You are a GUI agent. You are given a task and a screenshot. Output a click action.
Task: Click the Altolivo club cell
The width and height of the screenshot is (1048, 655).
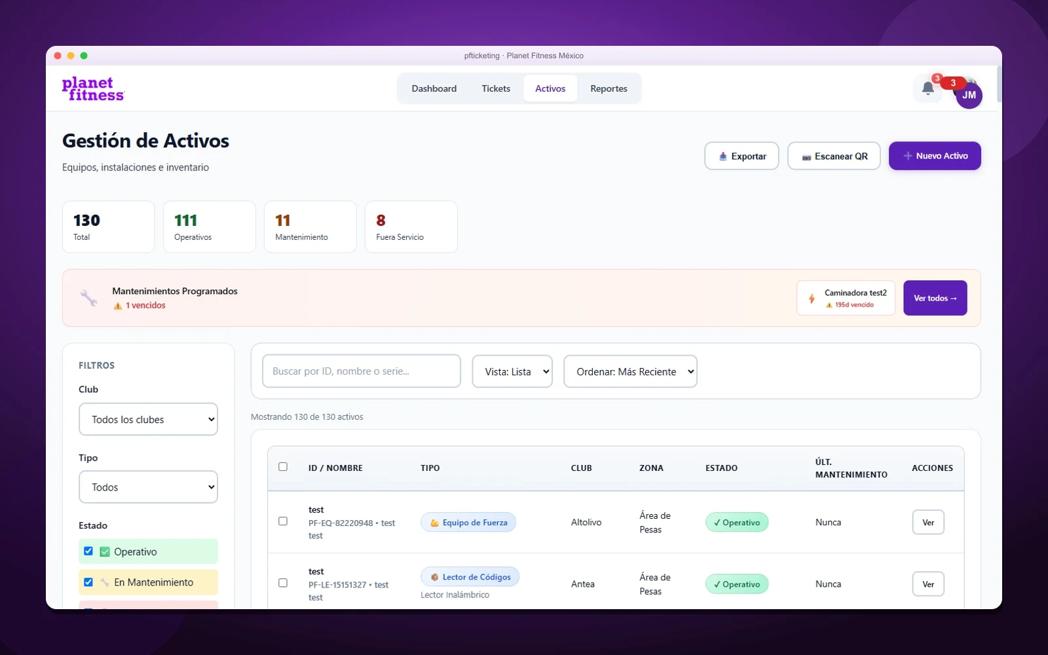(x=586, y=522)
